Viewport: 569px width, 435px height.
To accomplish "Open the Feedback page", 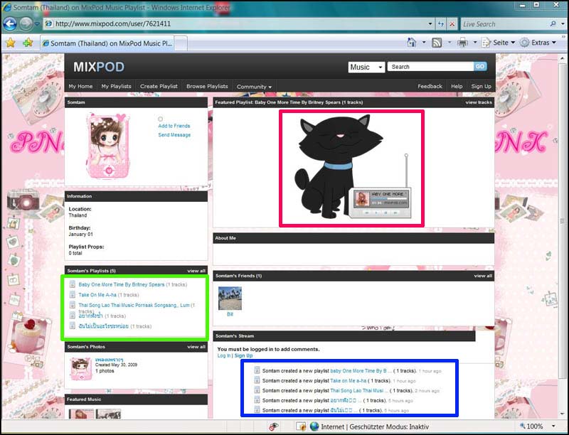I will (430, 86).
